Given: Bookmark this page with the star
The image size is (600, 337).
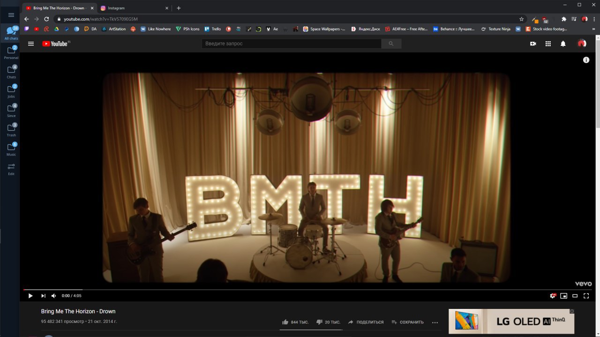Looking at the screenshot, I should pyautogui.click(x=521, y=19).
